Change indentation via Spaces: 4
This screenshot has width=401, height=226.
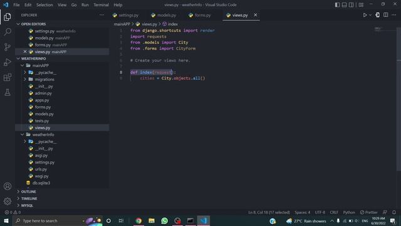302,212
